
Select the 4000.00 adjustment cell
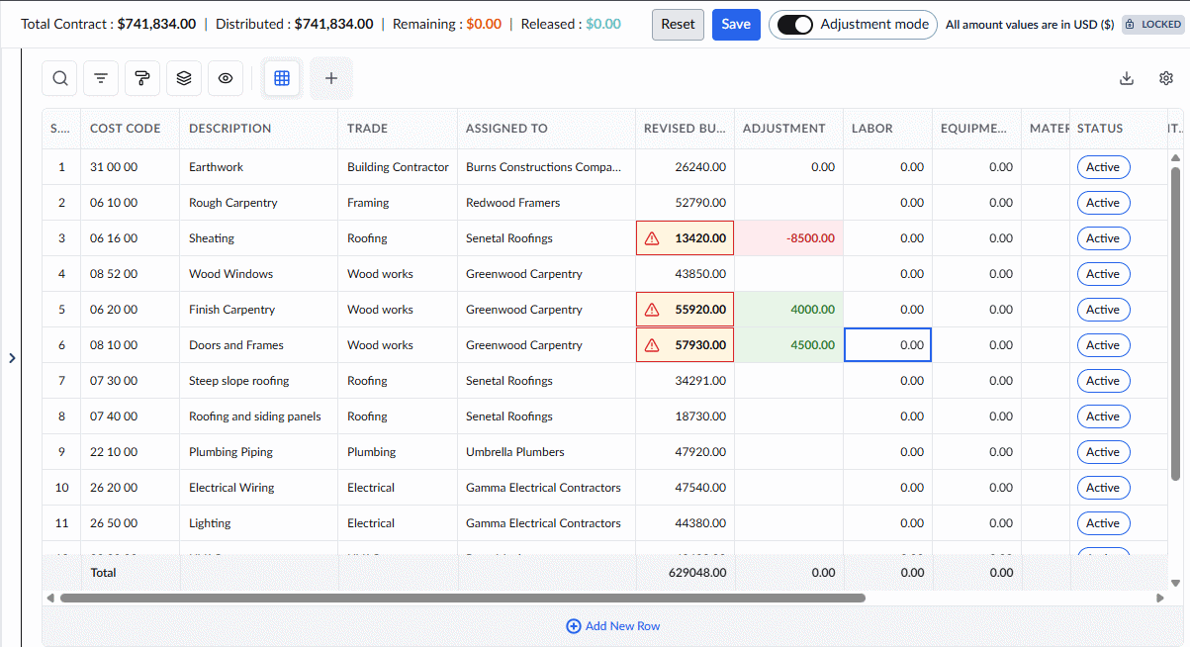tap(788, 310)
